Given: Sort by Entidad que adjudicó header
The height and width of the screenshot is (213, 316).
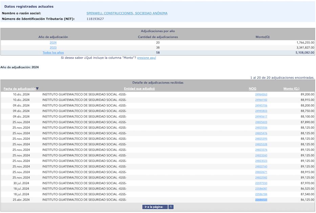Looking at the screenshot, I should click(x=140, y=89).
